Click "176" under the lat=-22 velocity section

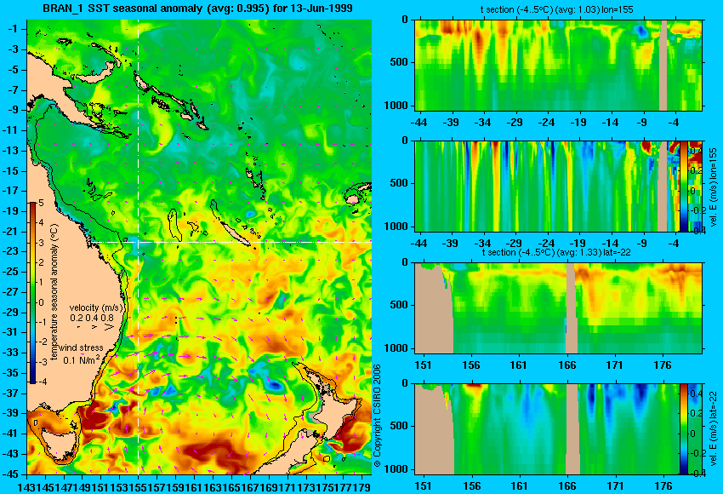[663, 486]
